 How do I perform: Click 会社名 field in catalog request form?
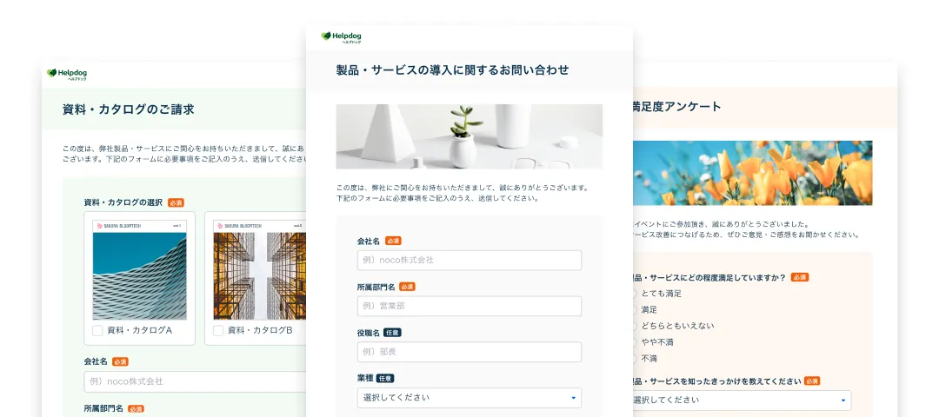195,381
